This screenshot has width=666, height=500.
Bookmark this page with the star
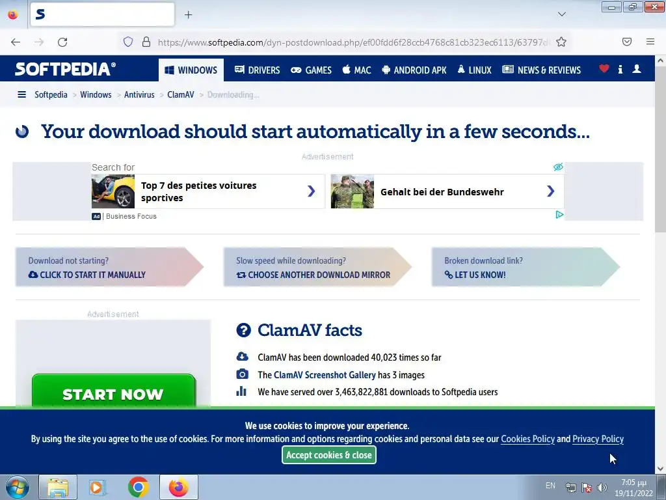click(561, 42)
